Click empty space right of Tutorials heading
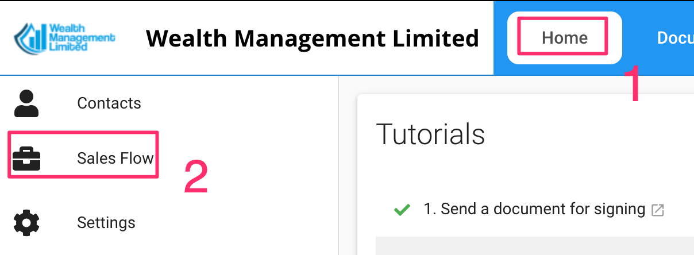 coord(586,134)
